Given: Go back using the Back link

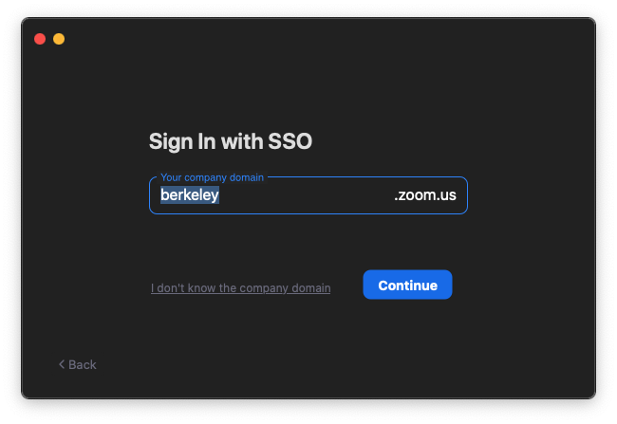Looking at the screenshot, I should pyautogui.click(x=78, y=364).
